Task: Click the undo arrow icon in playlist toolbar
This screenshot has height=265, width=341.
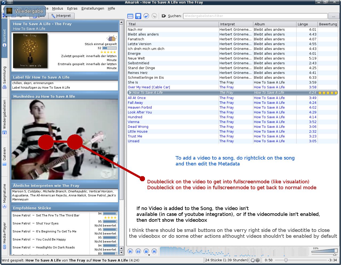Action: click(x=146, y=16)
